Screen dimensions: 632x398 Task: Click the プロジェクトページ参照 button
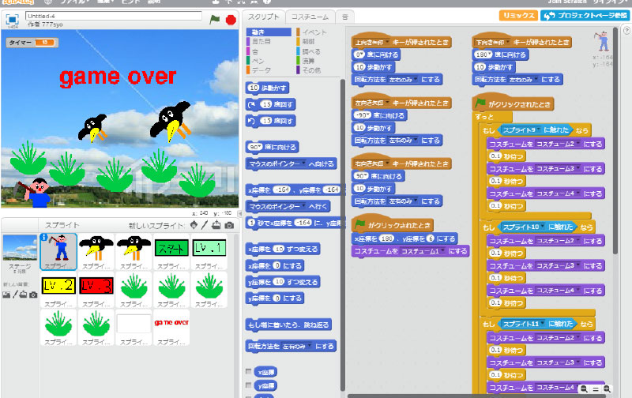[x=585, y=15]
